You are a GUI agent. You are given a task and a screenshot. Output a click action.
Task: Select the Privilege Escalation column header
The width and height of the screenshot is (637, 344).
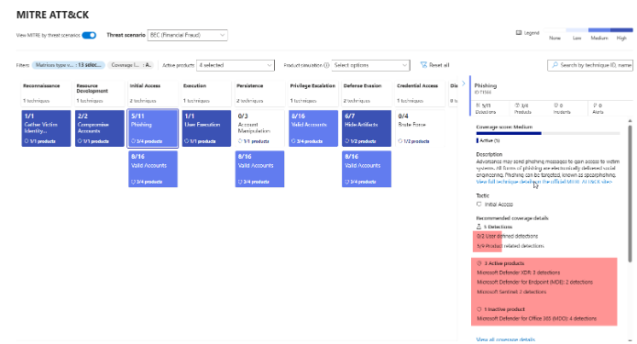[313, 94]
